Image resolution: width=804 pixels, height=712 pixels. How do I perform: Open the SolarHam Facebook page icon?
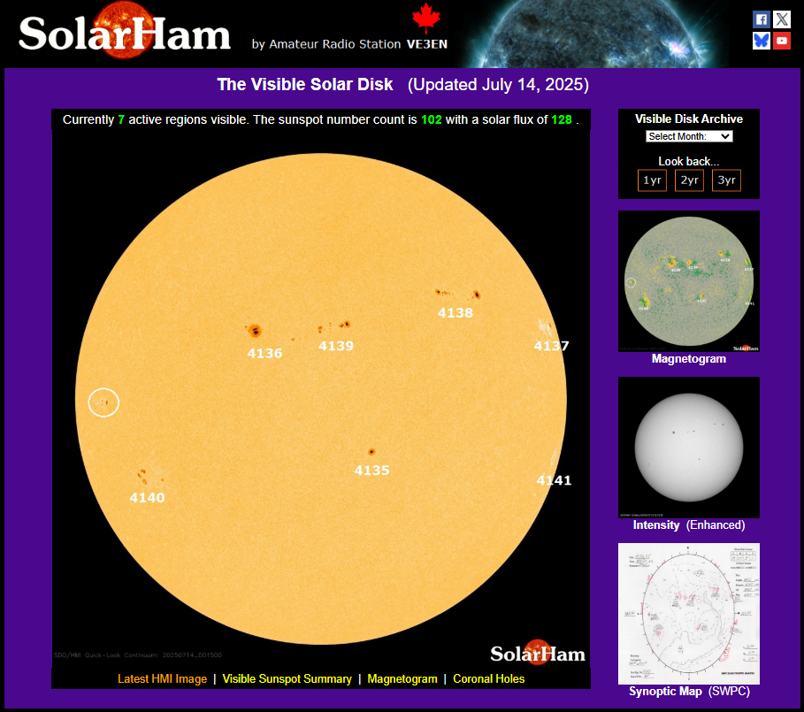point(761,19)
